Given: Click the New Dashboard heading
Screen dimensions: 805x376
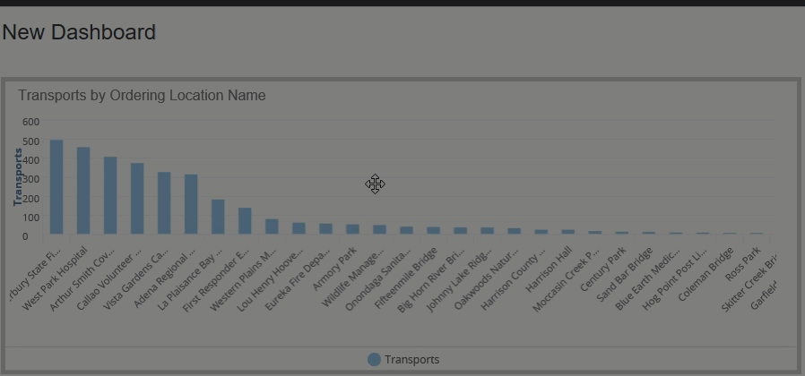Looking at the screenshot, I should click(79, 32).
